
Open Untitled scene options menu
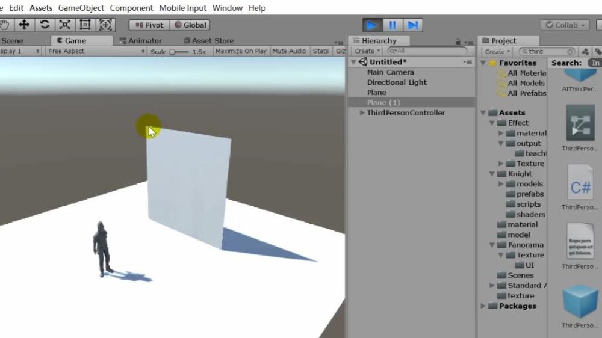point(467,62)
